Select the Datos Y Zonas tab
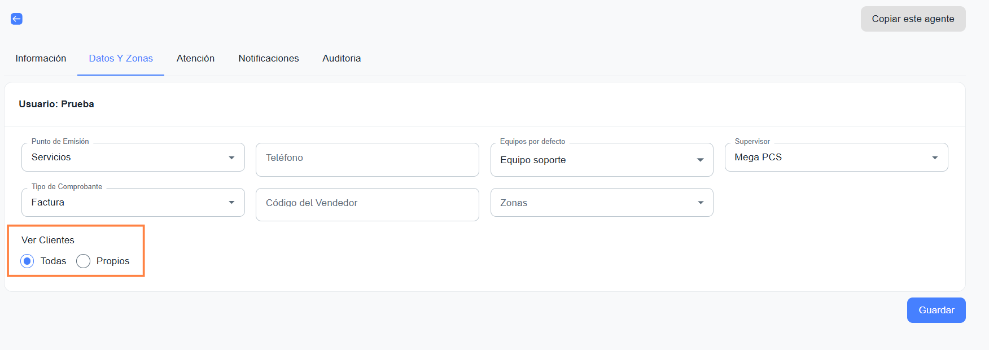This screenshot has height=350, width=989. click(x=121, y=59)
